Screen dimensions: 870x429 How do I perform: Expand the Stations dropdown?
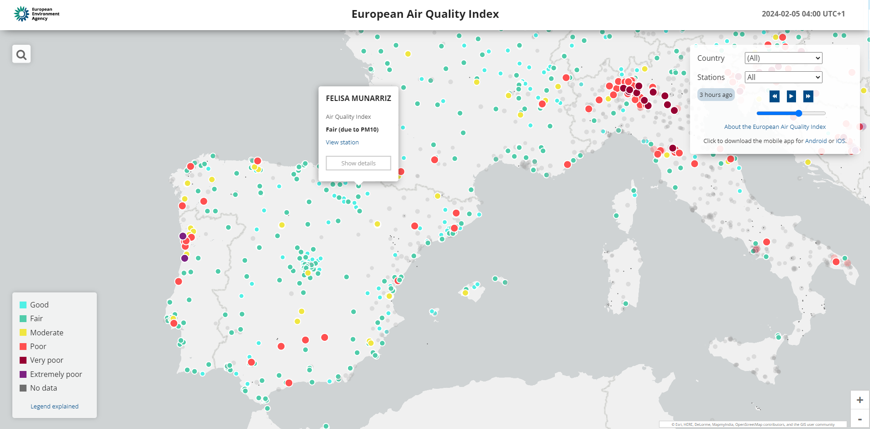click(783, 77)
